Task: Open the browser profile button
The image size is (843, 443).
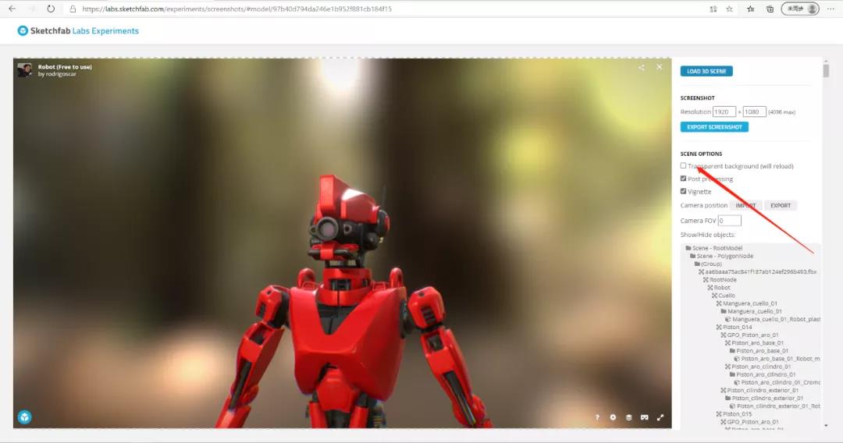Action: (800, 9)
